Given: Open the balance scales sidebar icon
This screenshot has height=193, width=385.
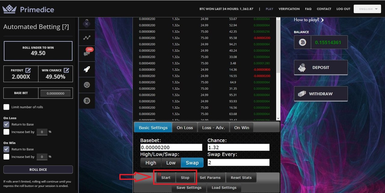Looking at the screenshot, I should tap(87, 85).
